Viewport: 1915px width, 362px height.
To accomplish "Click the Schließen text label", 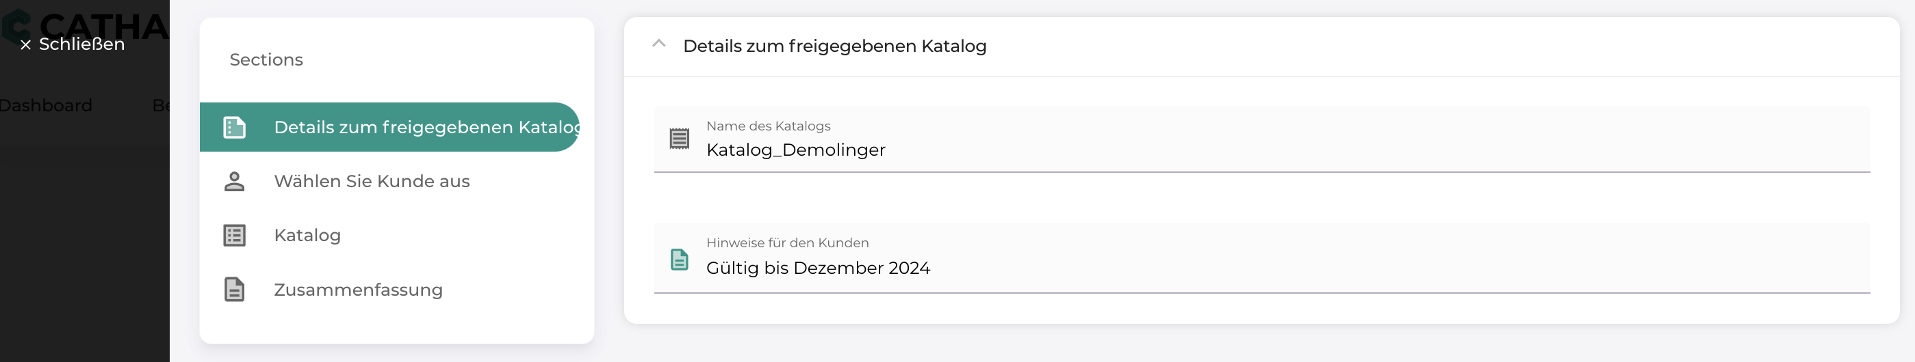I will tap(81, 44).
